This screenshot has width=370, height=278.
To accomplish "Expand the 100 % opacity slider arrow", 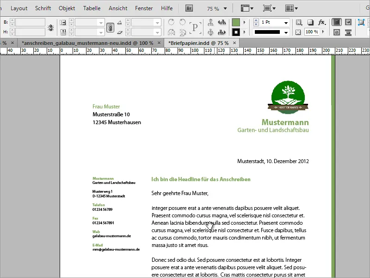I will pyautogui.click(x=323, y=32).
